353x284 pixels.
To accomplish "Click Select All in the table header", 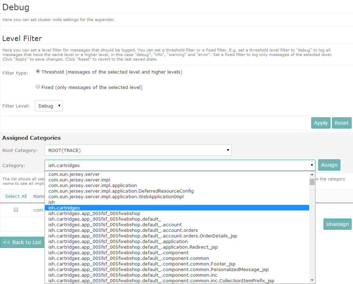I will [x=16, y=196].
